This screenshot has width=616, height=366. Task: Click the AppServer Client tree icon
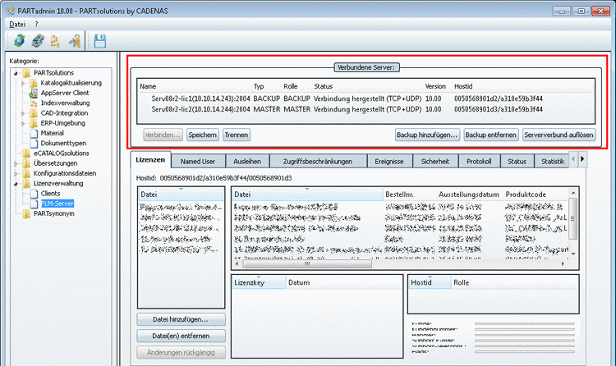pyautogui.click(x=34, y=93)
